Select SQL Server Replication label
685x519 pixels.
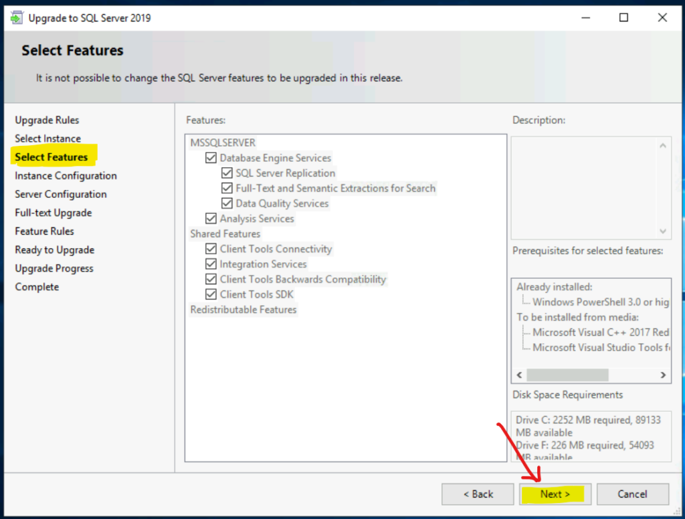pos(285,173)
